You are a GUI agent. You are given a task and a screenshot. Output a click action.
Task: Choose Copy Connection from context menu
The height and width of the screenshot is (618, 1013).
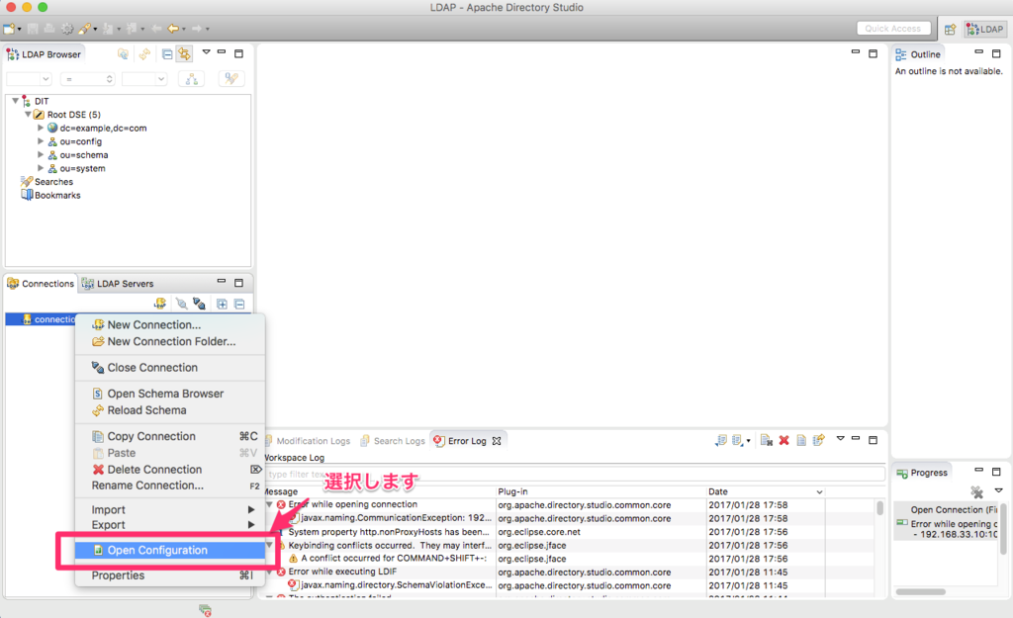click(x=170, y=436)
